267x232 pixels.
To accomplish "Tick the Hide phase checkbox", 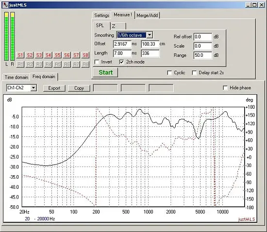I will (x=225, y=88).
